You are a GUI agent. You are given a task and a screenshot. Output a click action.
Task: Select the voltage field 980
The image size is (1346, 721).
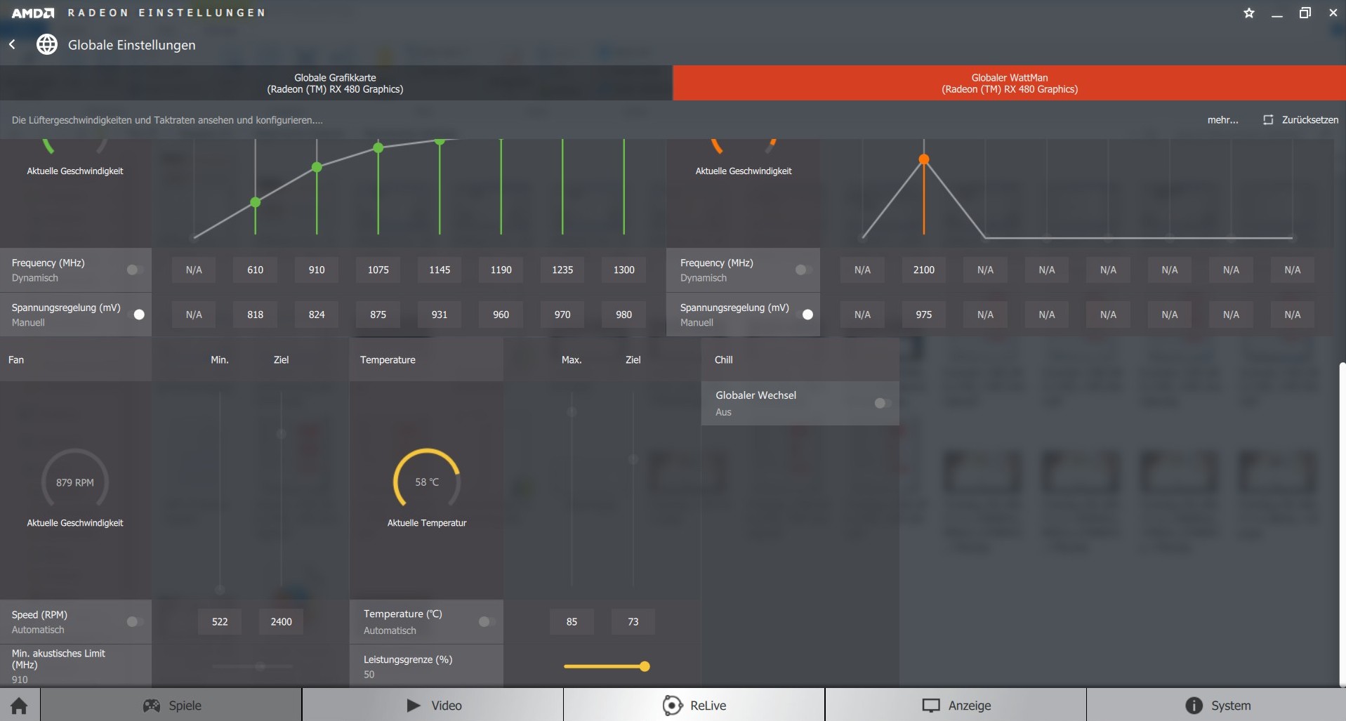tap(623, 315)
